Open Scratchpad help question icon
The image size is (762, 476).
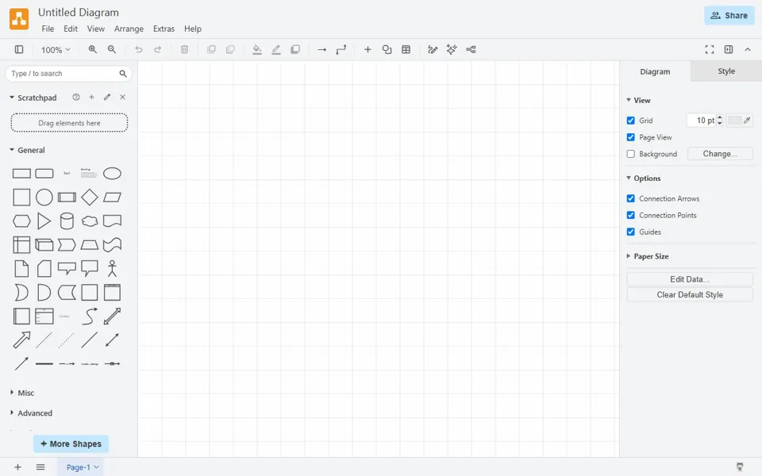[76, 97]
